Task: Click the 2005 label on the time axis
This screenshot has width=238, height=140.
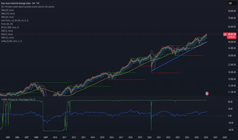Action: [x=8, y=137]
